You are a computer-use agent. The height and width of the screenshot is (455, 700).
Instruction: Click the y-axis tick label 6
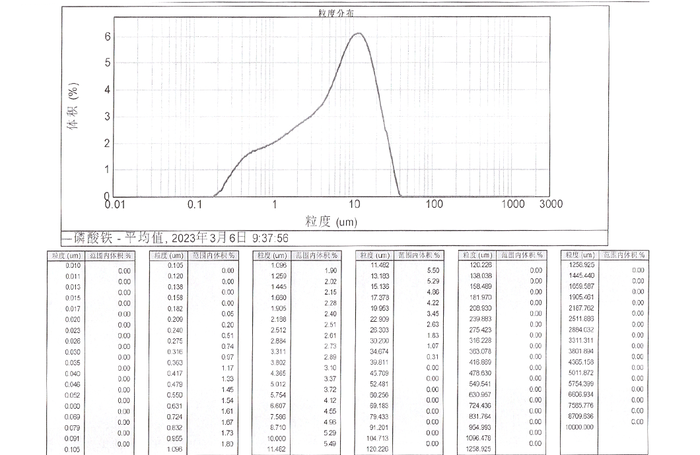107,36
